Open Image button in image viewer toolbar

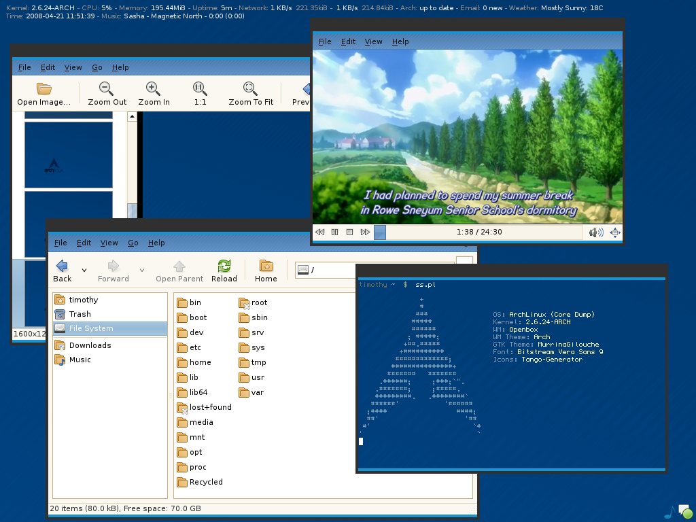click(x=43, y=94)
